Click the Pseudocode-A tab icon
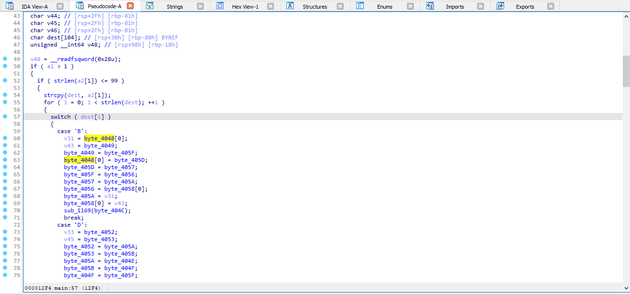This screenshot has height=294, width=630. [80, 6]
